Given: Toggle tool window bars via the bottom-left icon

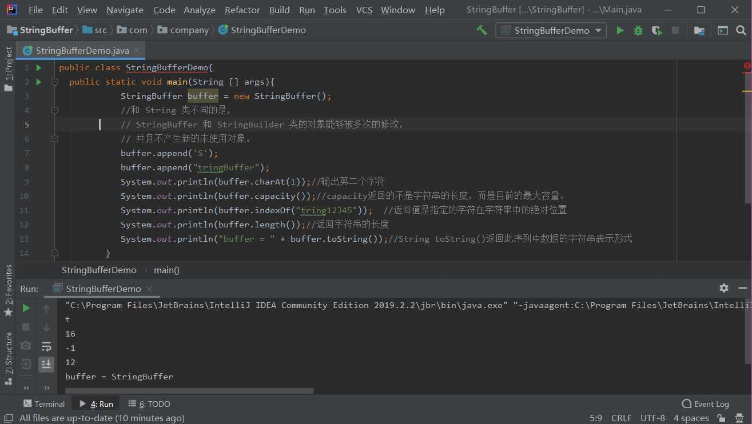Looking at the screenshot, I should click(x=9, y=418).
